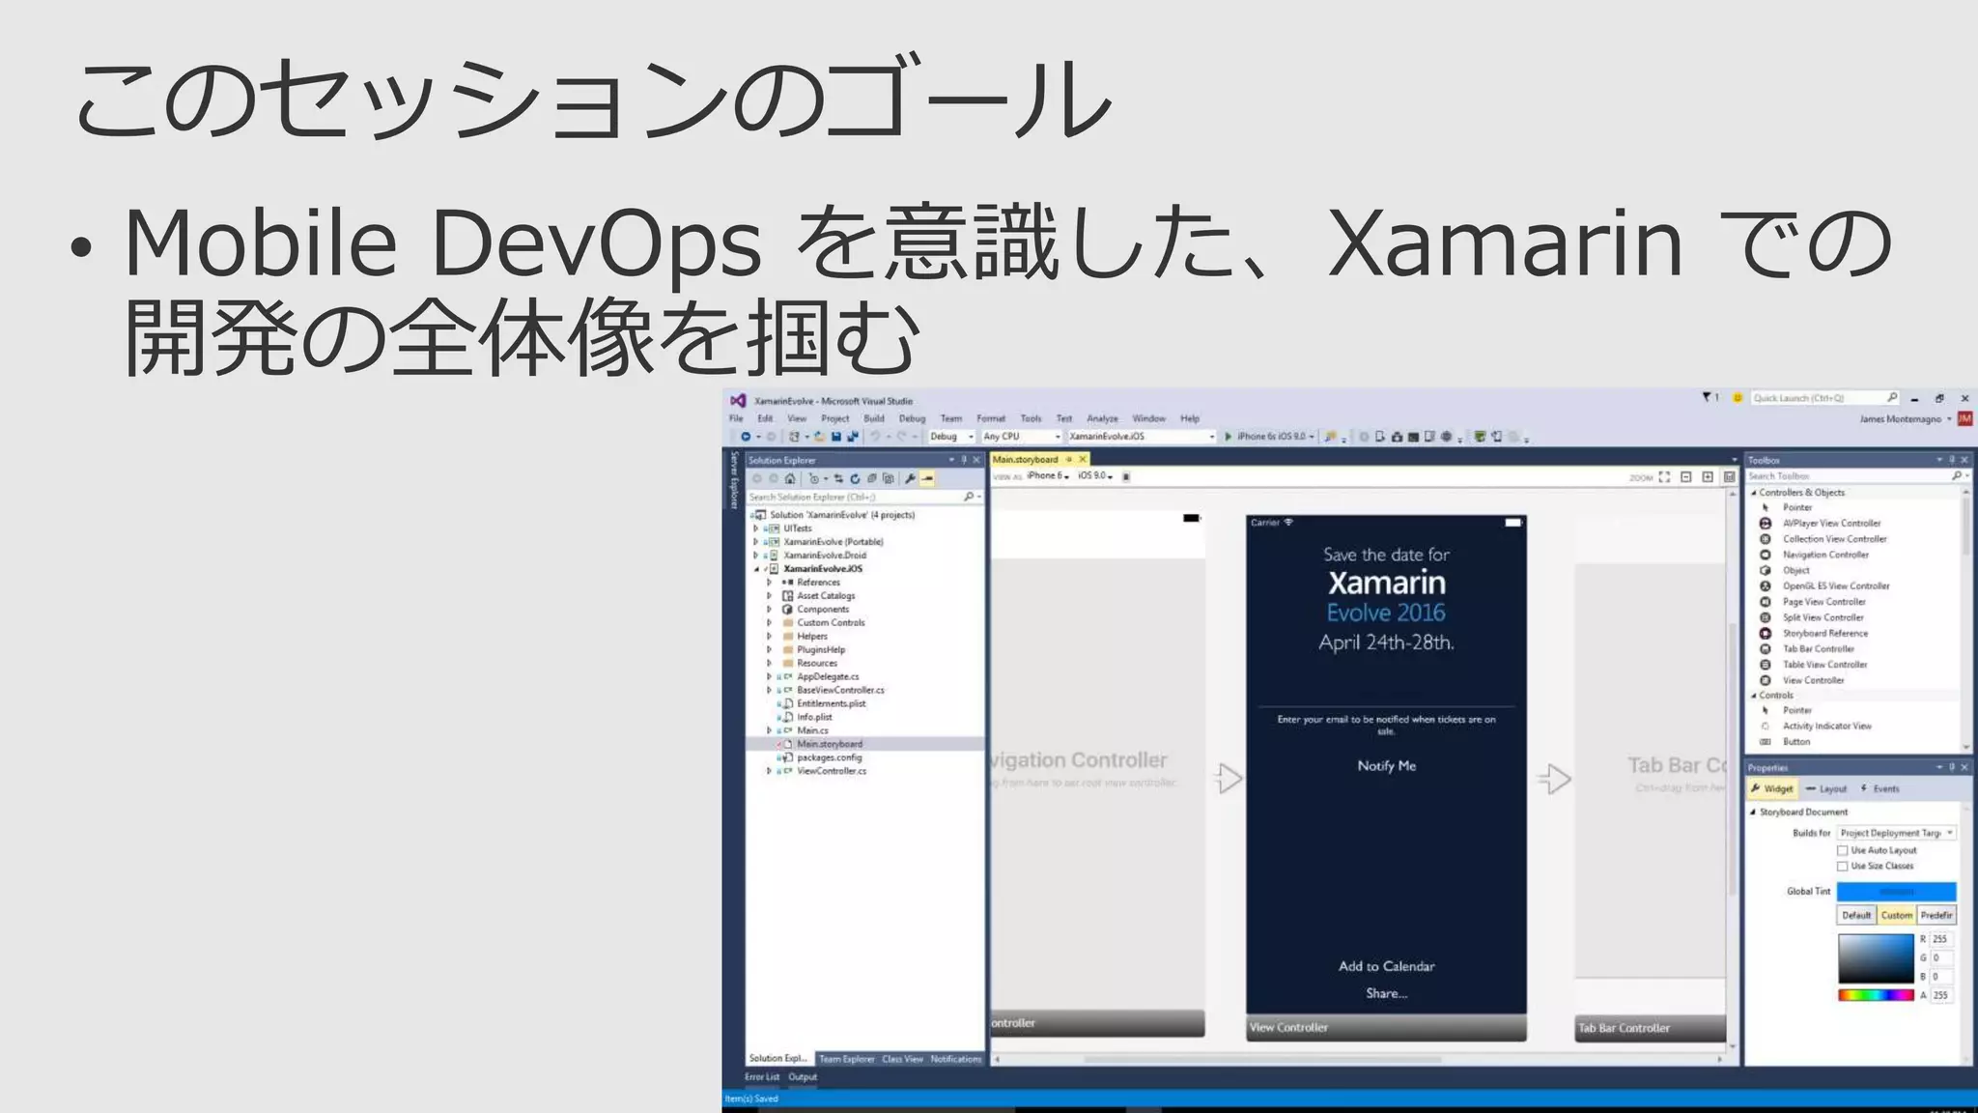This screenshot has width=1978, height=1113.
Task: Open Properties wrench in Solution Explorer toolbar
Action: click(x=910, y=478)
